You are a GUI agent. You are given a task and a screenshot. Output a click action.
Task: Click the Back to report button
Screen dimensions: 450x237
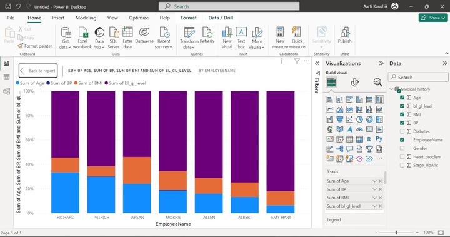[38, 71]
